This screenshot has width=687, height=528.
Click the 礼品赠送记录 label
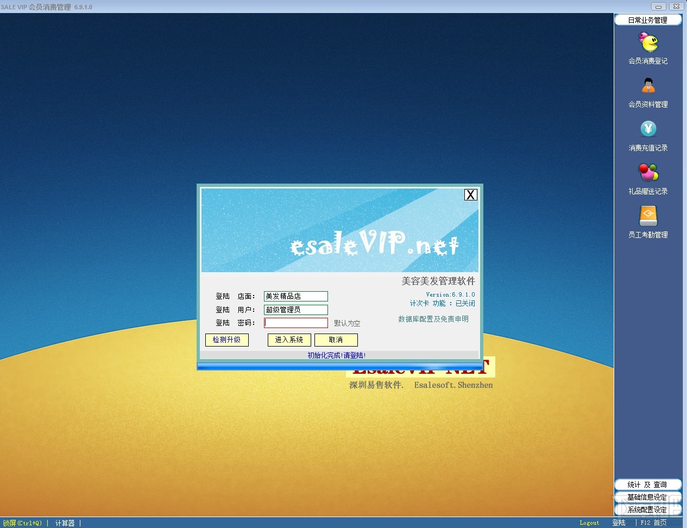pos(648,191)
